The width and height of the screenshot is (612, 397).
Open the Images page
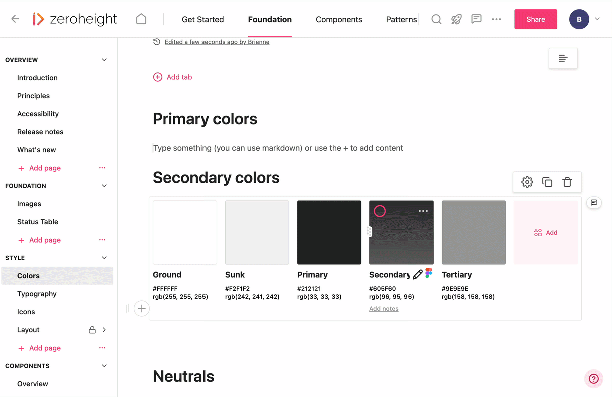pos(29,204)
